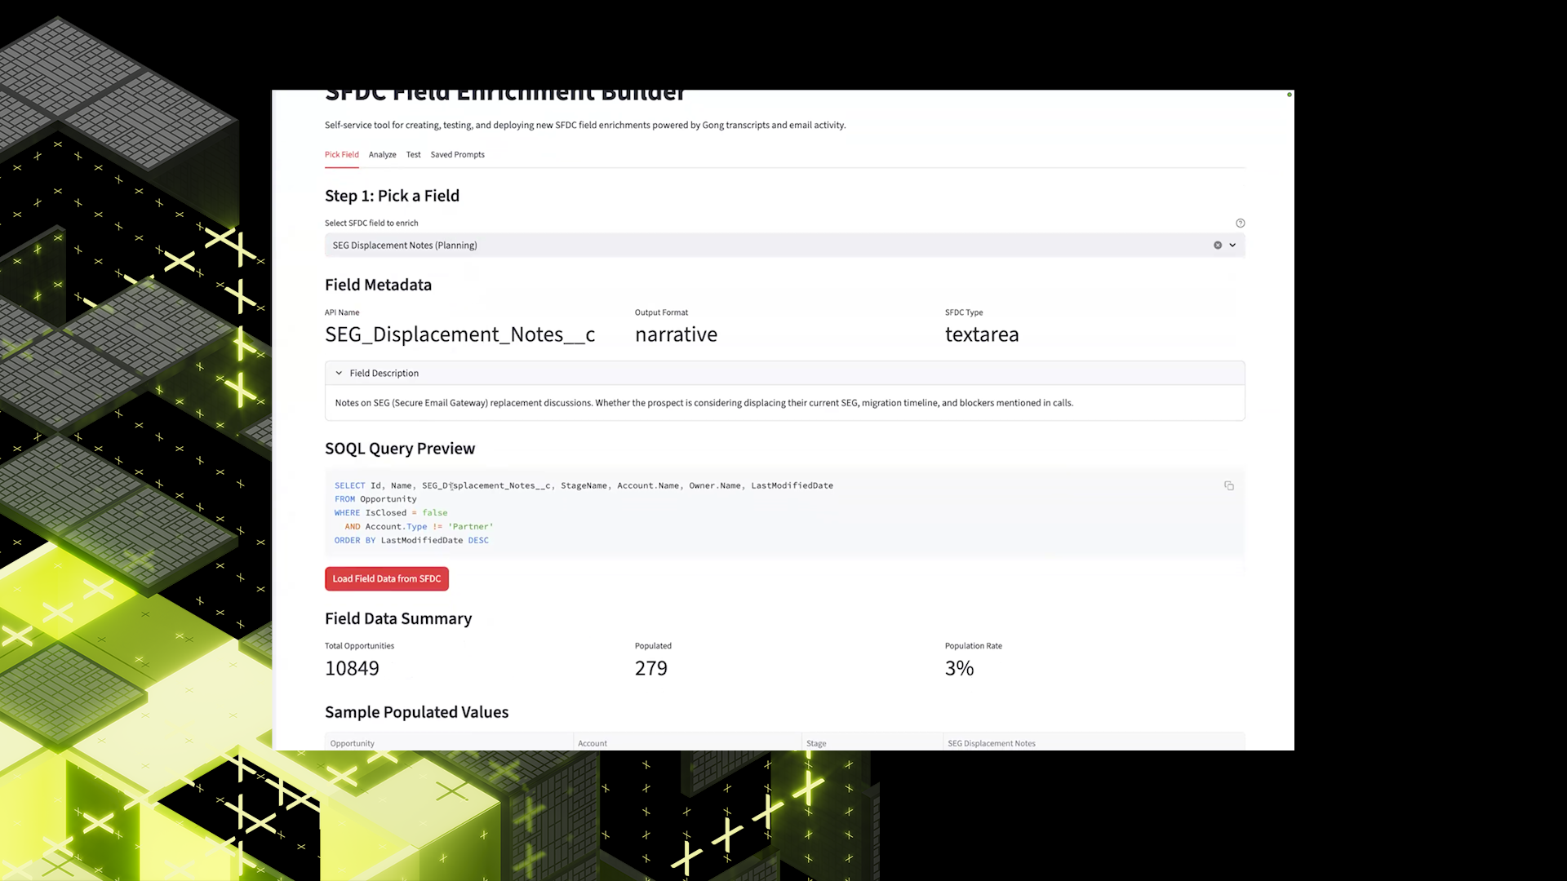Click the SOQL Query Preview heading
The width and height of the screenshot is (1567, 881).
(400, 449)
